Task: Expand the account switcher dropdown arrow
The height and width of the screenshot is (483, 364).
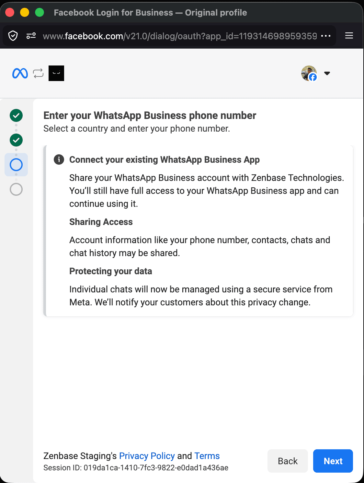Action: 327,73
